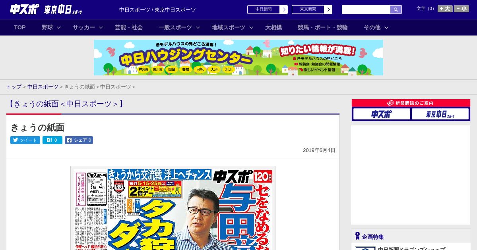Click 【きょうの紙面＜中日スポーツ＞】 section title
The width and height of the screenshot is (477, 250).
[x=66, y=104]
